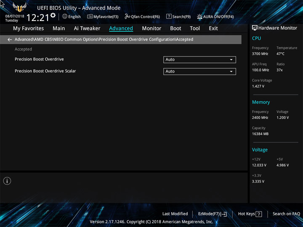Click the back arrow in breadcrumb

pyautogui.click(x=9, y=40)
